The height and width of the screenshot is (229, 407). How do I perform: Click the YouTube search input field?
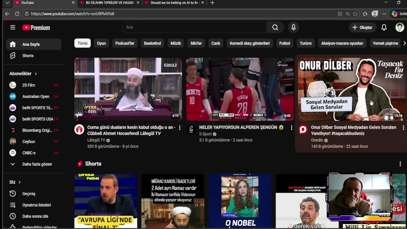pyautogui.click(x=194, y=27)
